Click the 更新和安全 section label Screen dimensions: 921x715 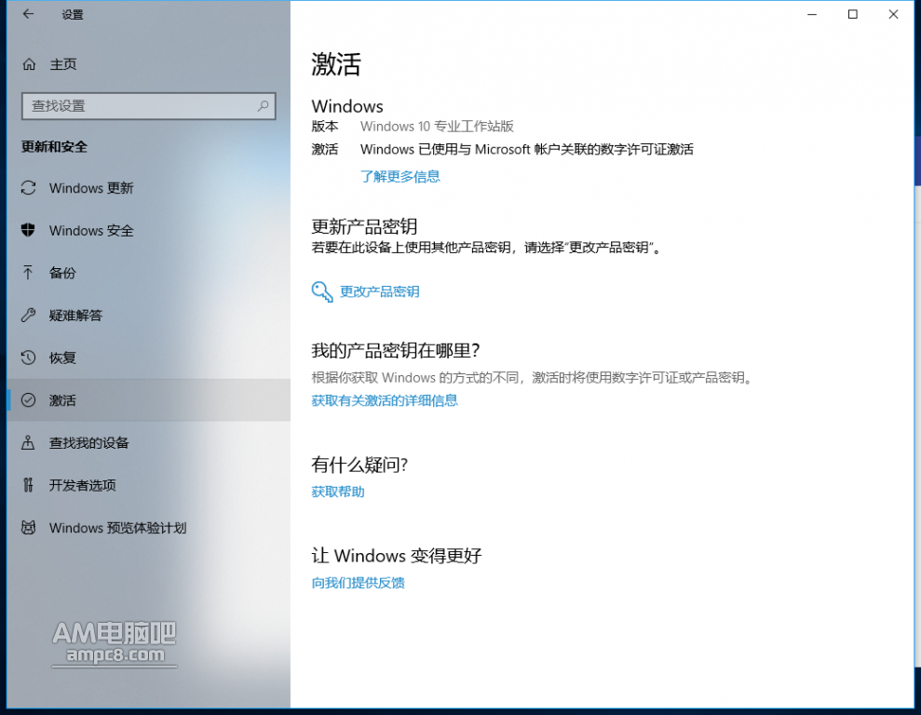point(54,147)
